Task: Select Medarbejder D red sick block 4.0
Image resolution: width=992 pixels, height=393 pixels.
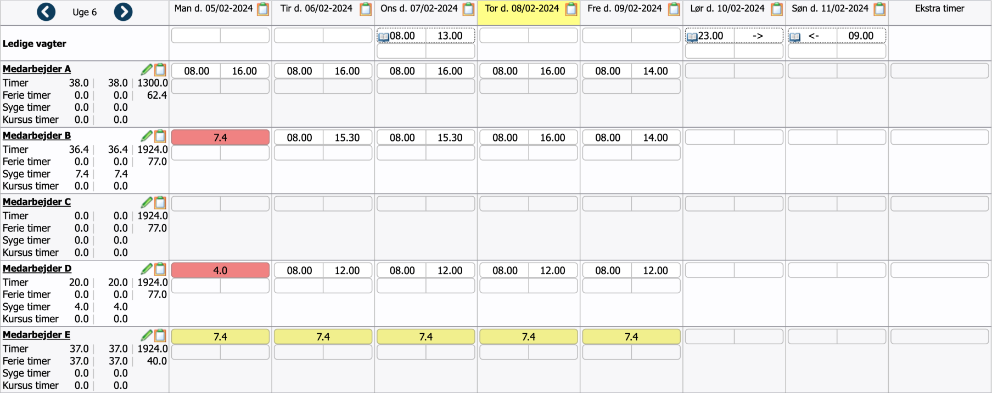Action: (x=220, y=270)
